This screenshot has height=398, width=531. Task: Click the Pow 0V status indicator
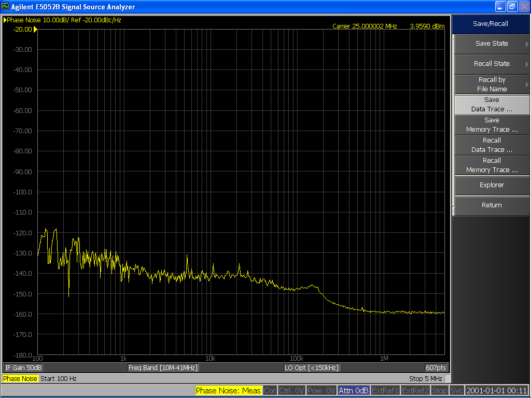coord(321,391)
